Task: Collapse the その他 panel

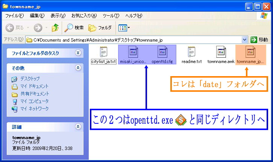Action: point(78,67)
